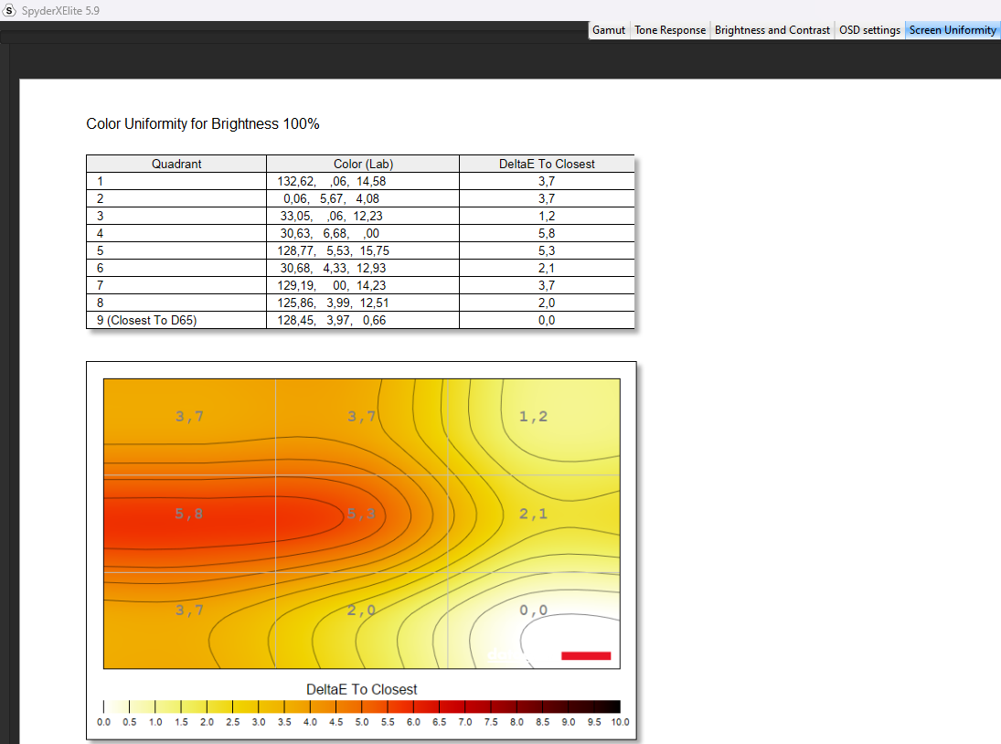Image resolution: width=1001 pixels, height=744 pixels.
Task: Click the DeltaE To Closest legend title
Action: [361, 689]
